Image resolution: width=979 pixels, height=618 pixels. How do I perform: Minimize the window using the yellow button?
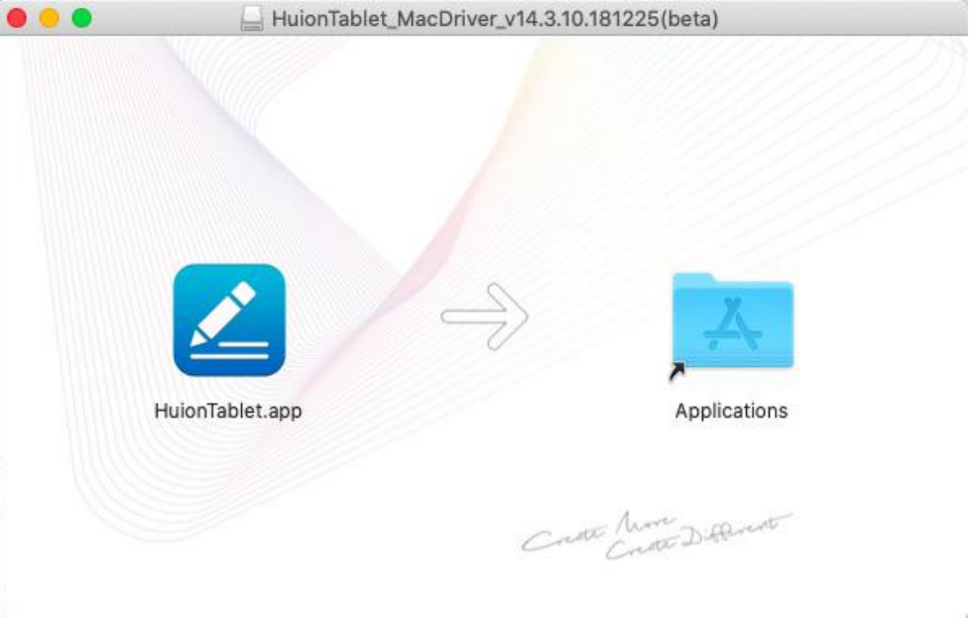50,18
